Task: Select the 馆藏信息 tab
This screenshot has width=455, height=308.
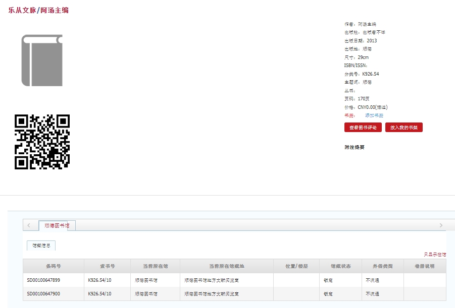Action: 41,245
